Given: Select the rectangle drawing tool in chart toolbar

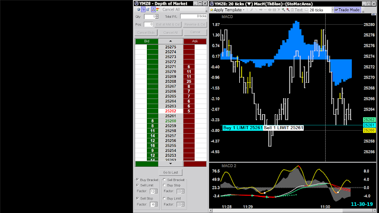Looking at the screenshot, I should [274, 10].
